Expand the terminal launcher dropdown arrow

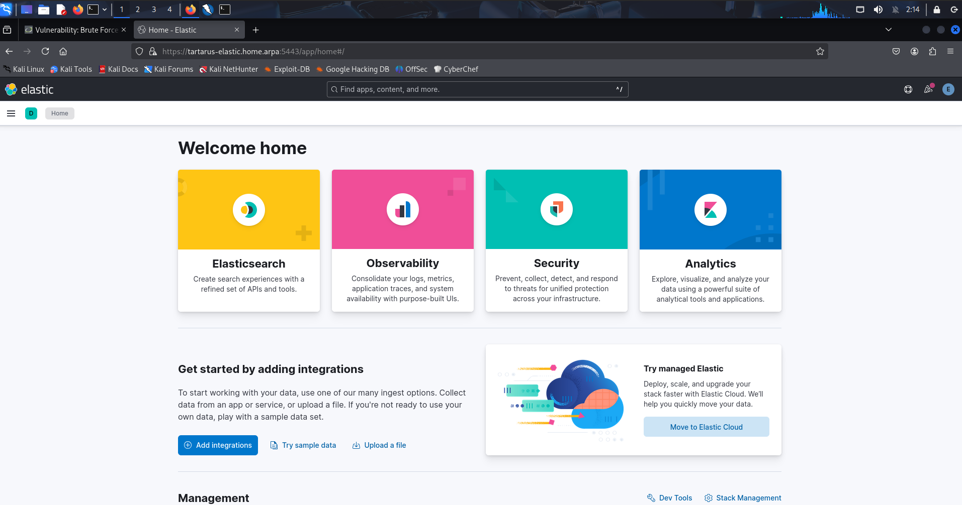[105, 9]
